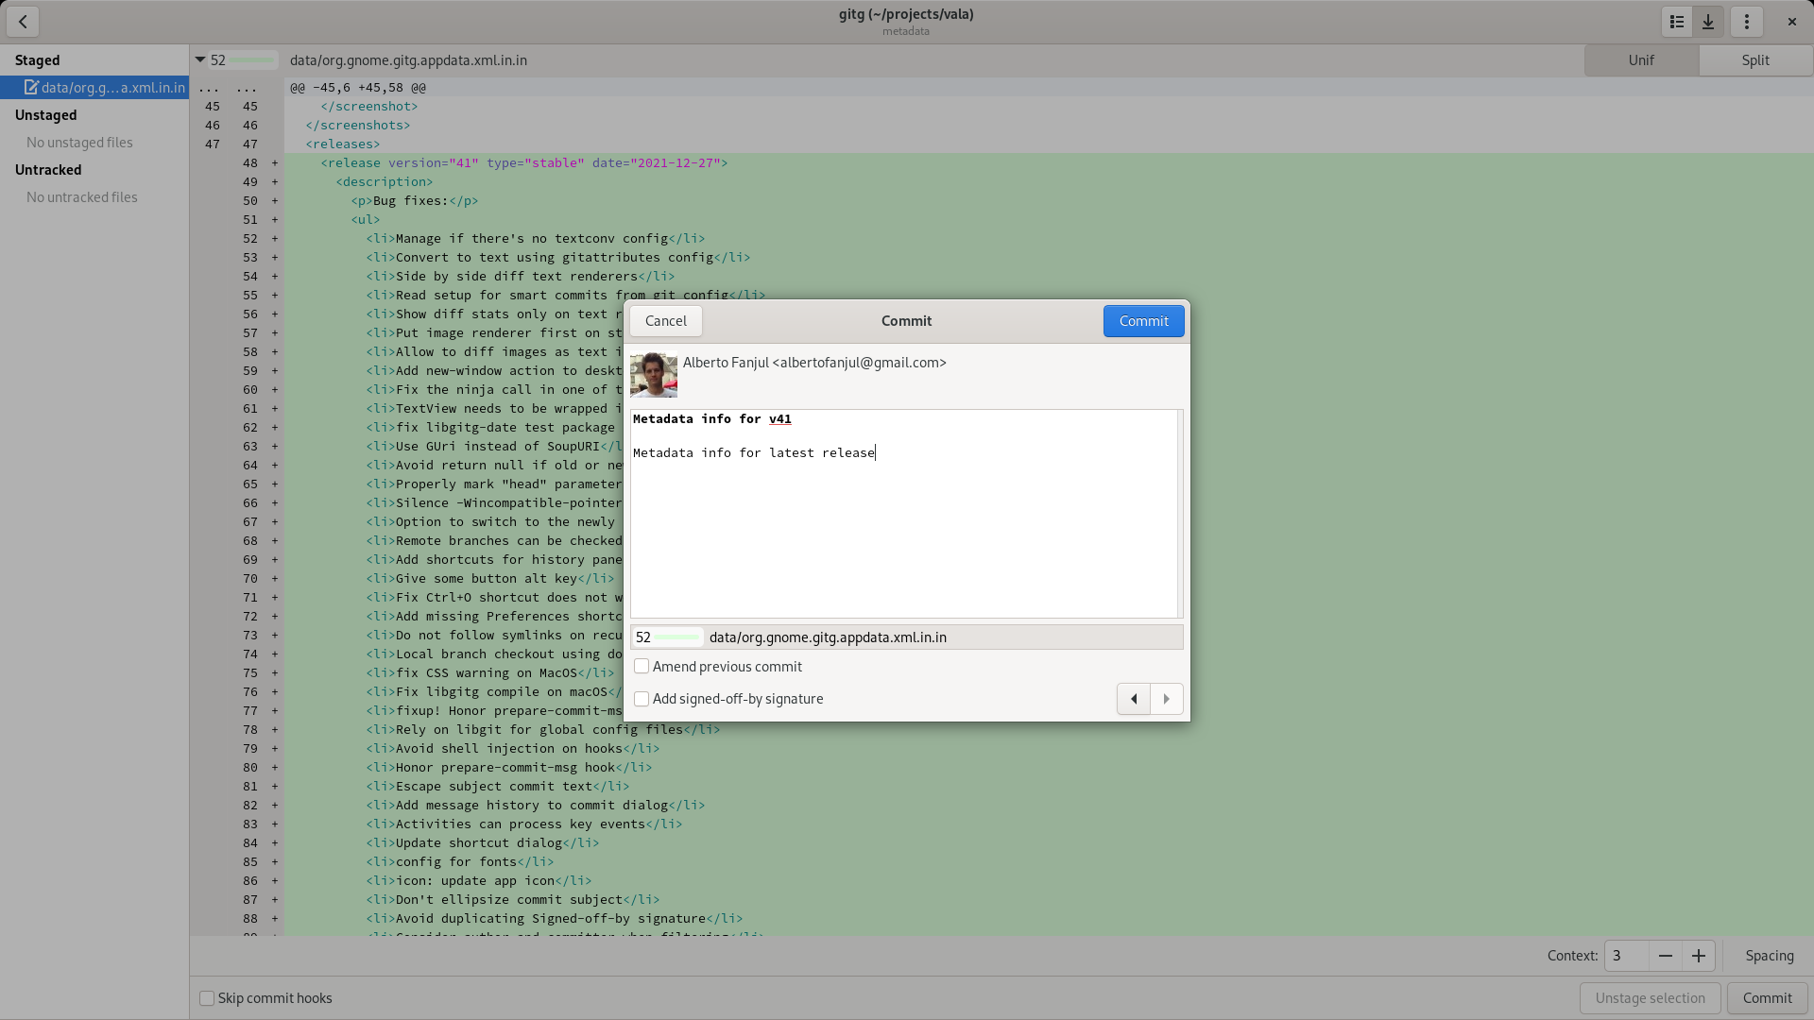Image resolution: width=1814 pixels, height=1020 pixels.
Task: Switch to Unif diff view
Action: click(1641, 59)
